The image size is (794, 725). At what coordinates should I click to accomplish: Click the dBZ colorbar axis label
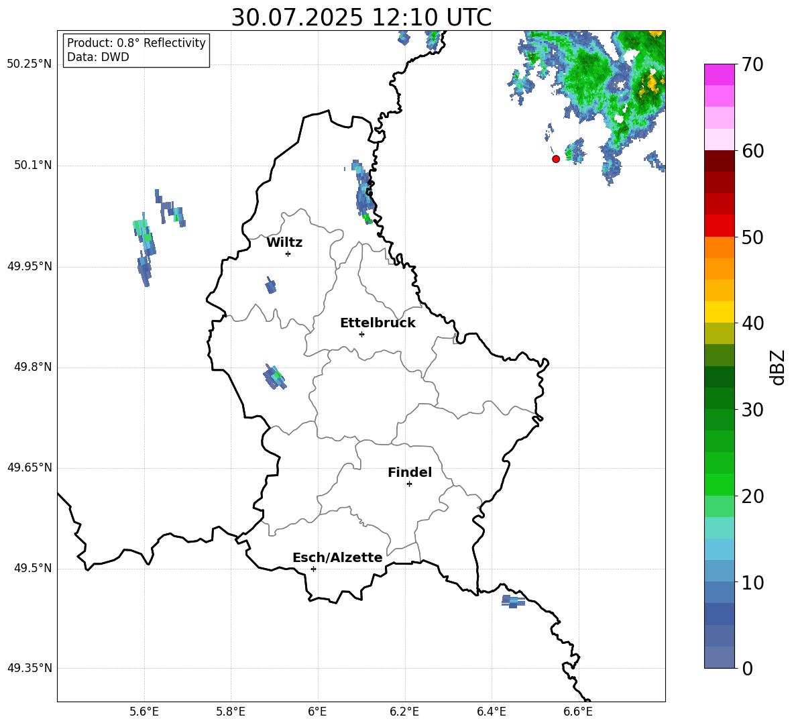click(x=777, y=367)
